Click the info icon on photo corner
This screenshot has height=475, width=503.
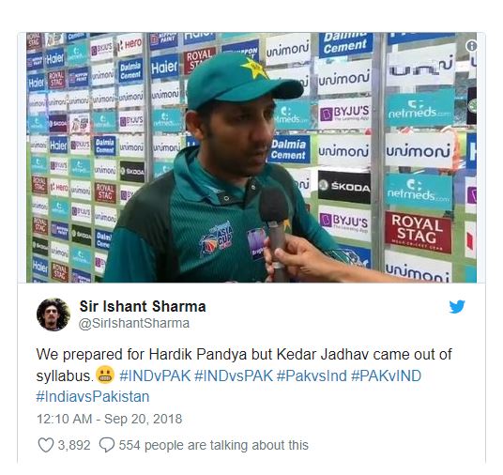[x=471, y=46]
